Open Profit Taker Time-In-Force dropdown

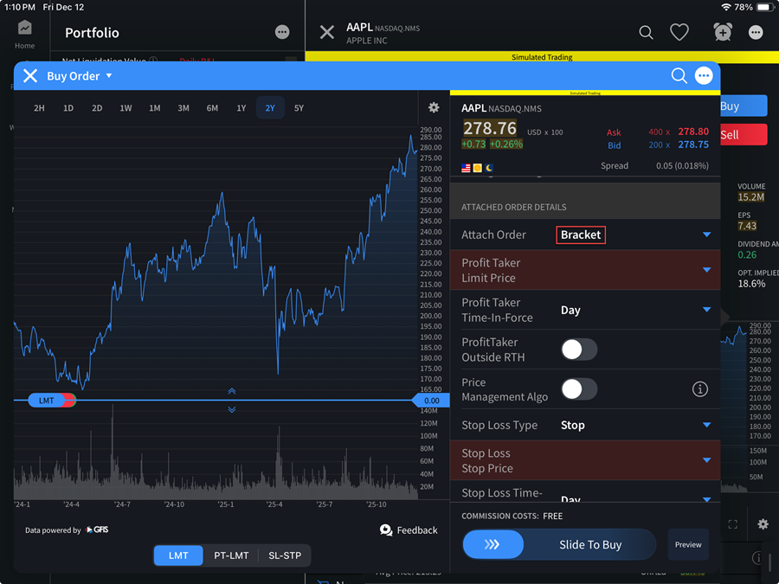(706, 310)
